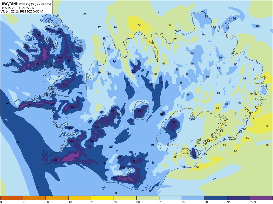Click the humidity value '83' on the map
Screen dimensions: 273x204
click(241, 132)
